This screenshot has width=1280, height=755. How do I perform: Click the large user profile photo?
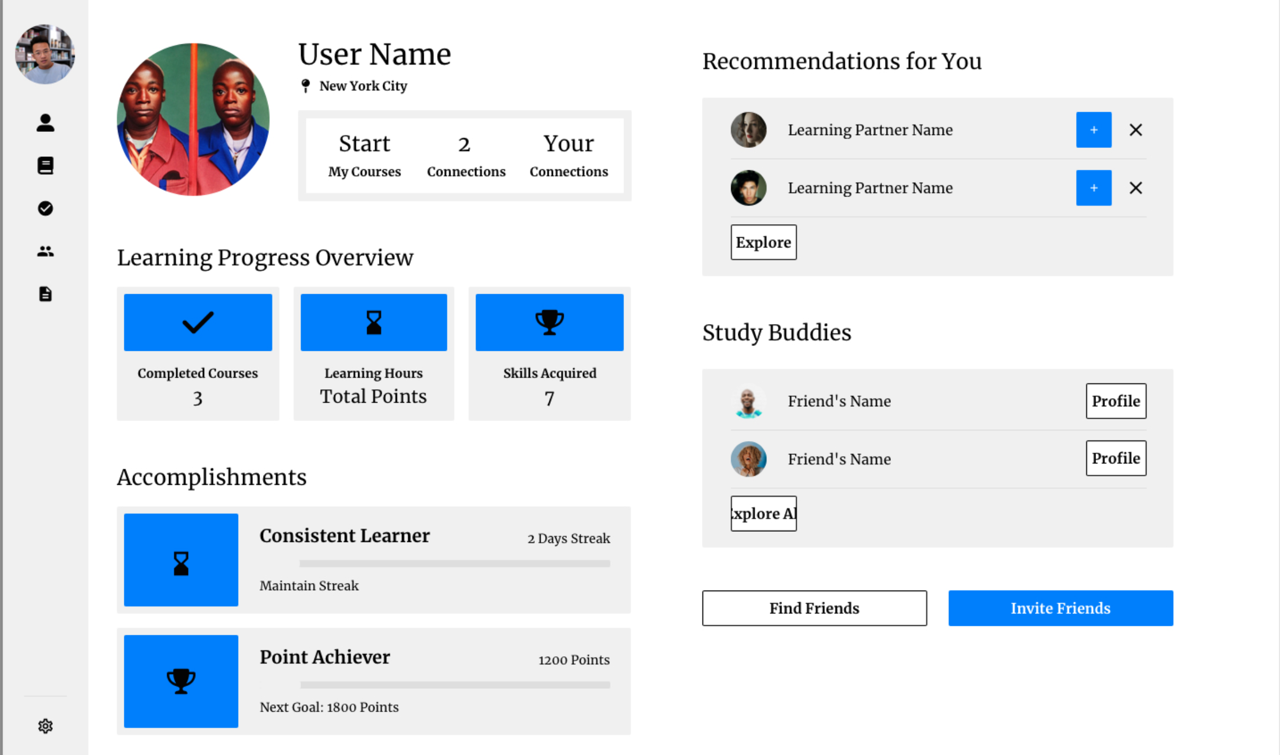click(x=193, y=120)
